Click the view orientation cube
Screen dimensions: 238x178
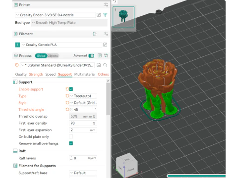click(x=127, y=165)
